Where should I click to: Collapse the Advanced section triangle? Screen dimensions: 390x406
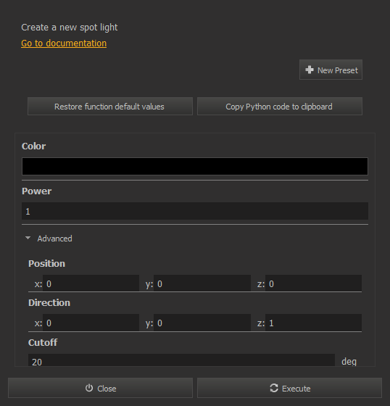tap(28, 238)
